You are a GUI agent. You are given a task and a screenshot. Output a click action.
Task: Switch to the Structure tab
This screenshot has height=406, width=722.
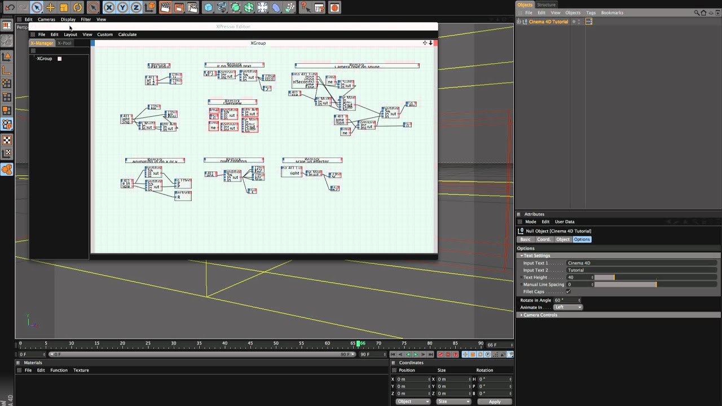coord(546,5)
